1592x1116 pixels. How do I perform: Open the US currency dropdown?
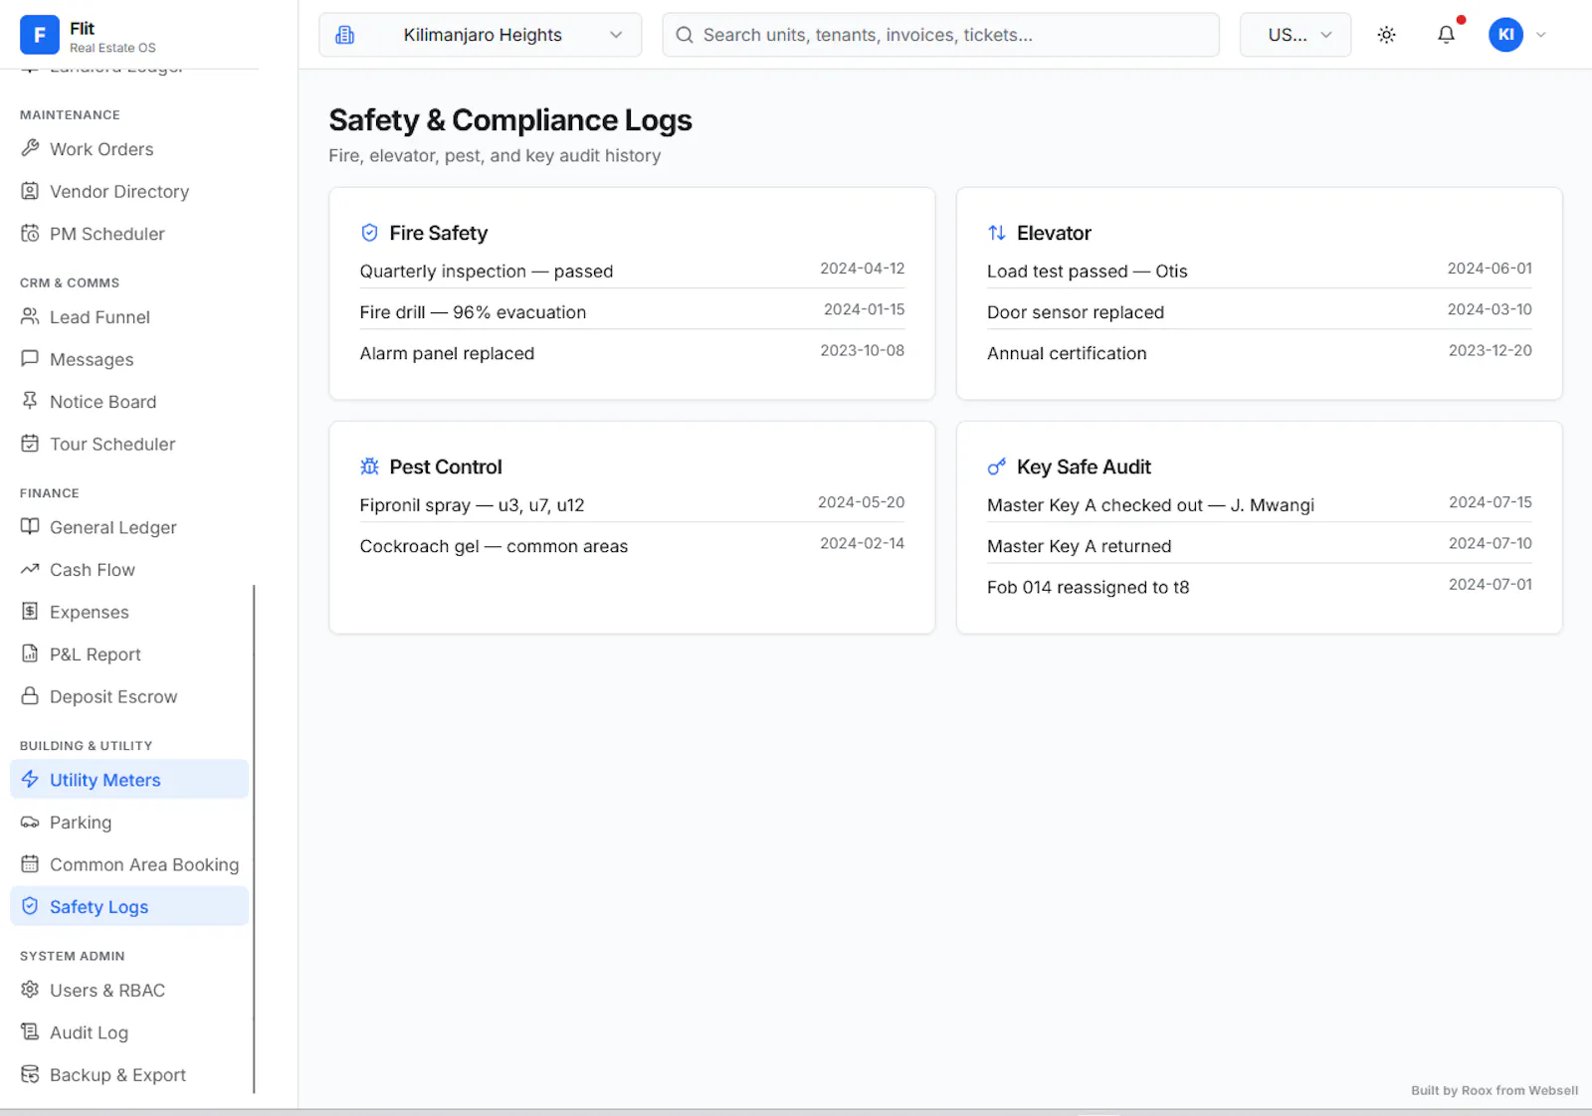click(x=1295, y=35)
